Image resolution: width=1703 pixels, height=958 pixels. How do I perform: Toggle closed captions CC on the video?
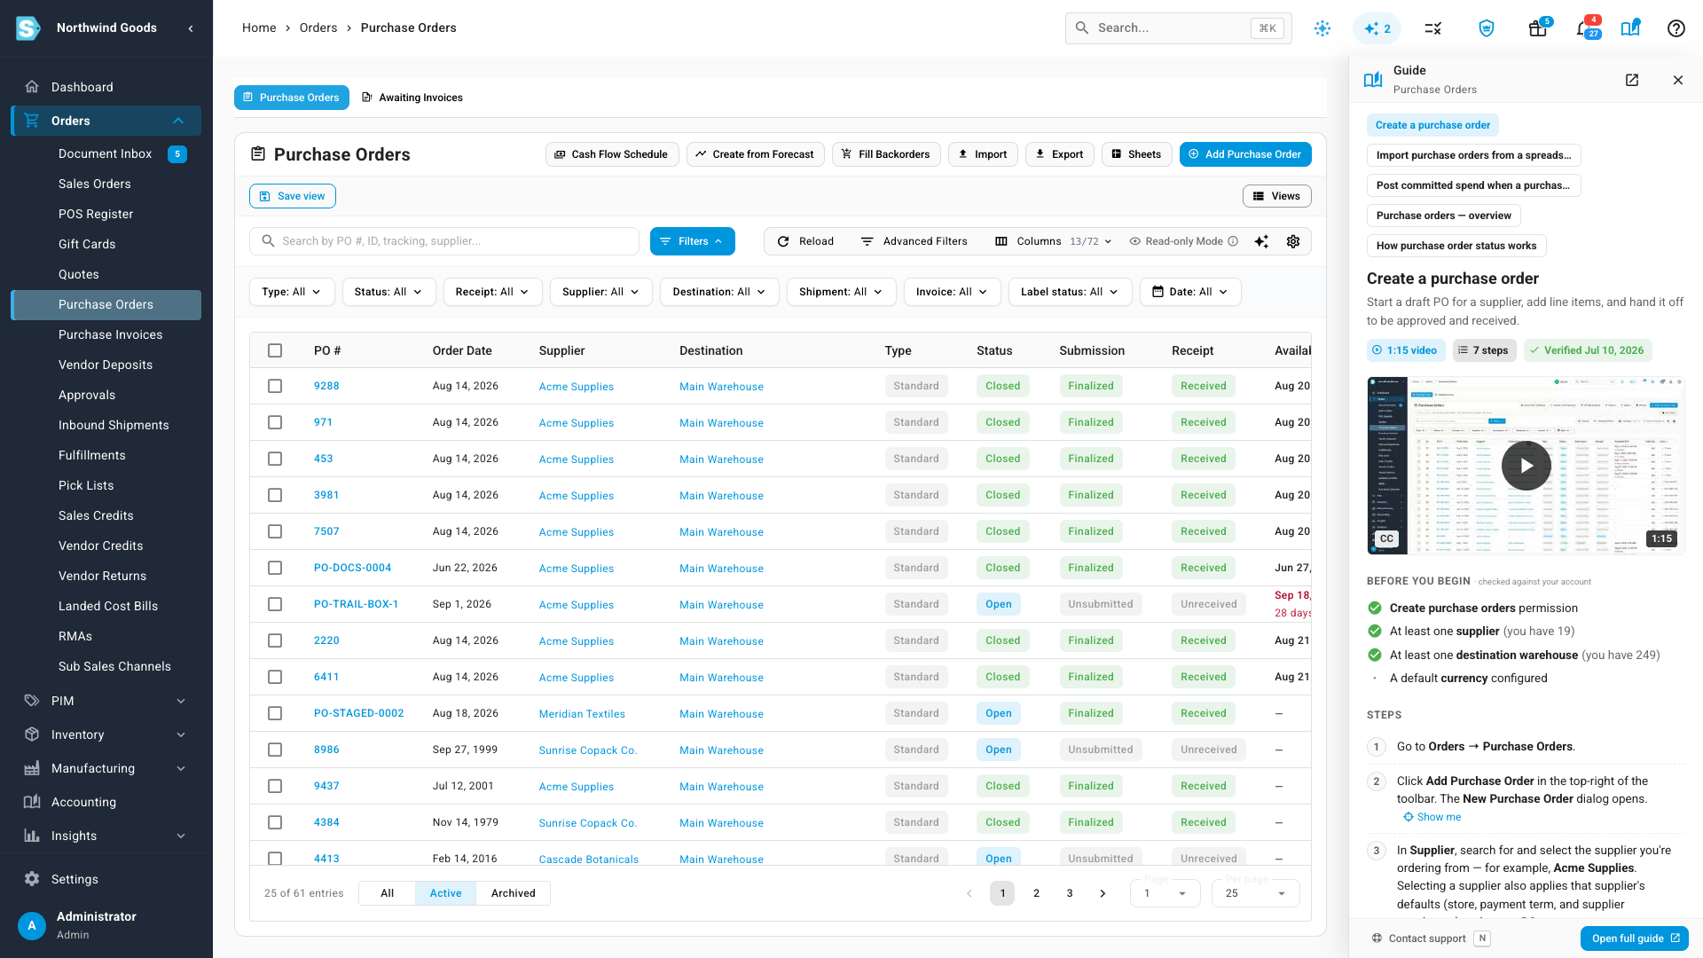pyautogui.click(x=1386, y=538)
